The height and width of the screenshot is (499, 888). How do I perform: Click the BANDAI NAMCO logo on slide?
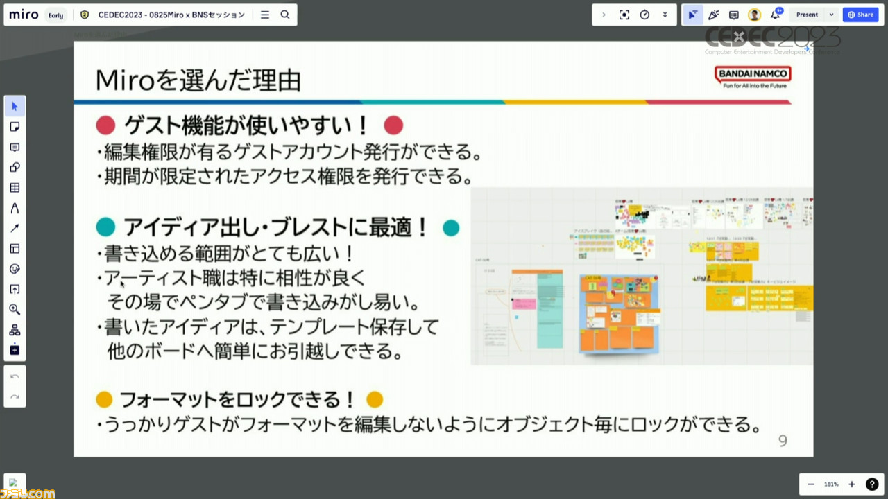tap(753, 77)
